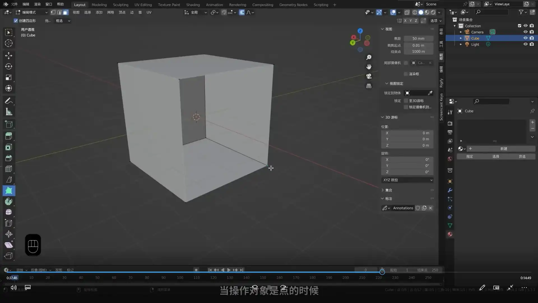Open the render properties tab (camera icon)
This screenshot has width=538, height=303.
click(450, 123)
